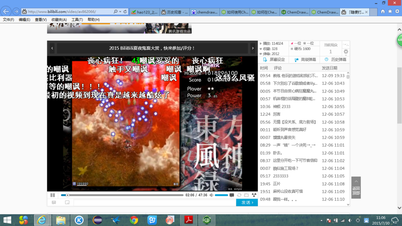Screen dimensions: 402x226
Task: Click the 发送 send button
Action: click(247, 202)
